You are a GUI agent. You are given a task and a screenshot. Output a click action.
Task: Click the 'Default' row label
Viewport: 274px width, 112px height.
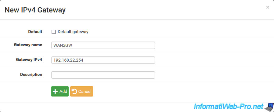click(x=35, y=32)
